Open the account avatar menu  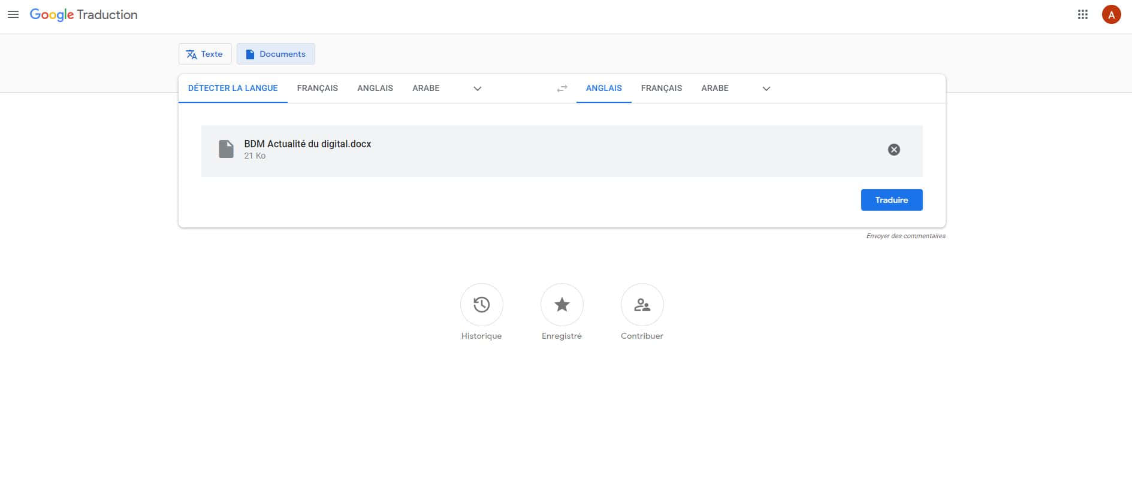1111,14
